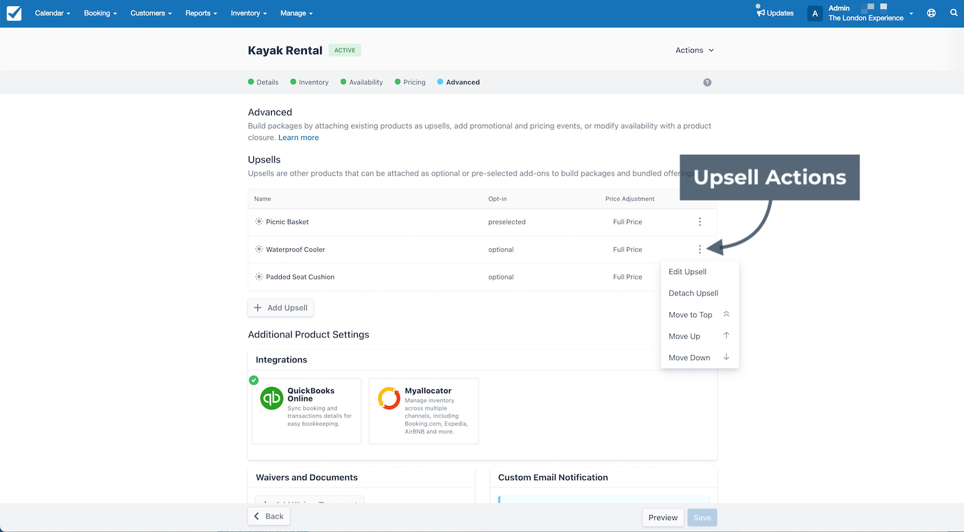Click the Move Up arrow icon
Viewport: 964px width, 532px height.
coord(726,335)
